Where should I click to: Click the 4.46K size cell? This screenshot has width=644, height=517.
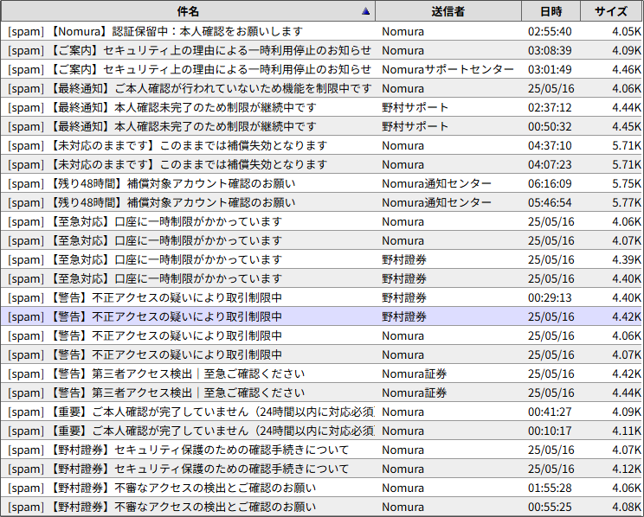click(627, 69)
